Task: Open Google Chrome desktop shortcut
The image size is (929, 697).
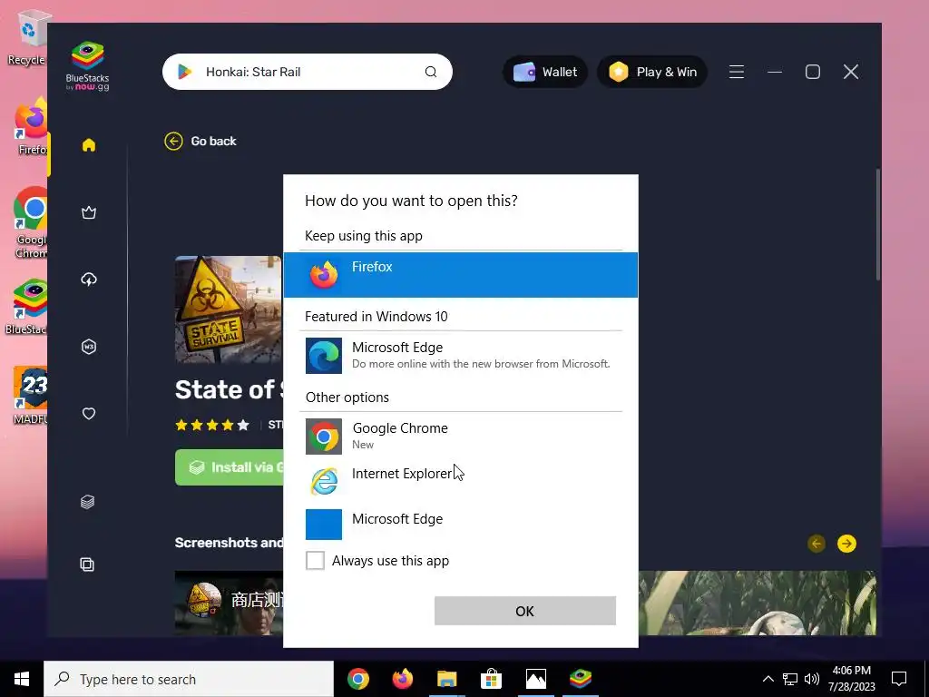Action: click(31, 222)
